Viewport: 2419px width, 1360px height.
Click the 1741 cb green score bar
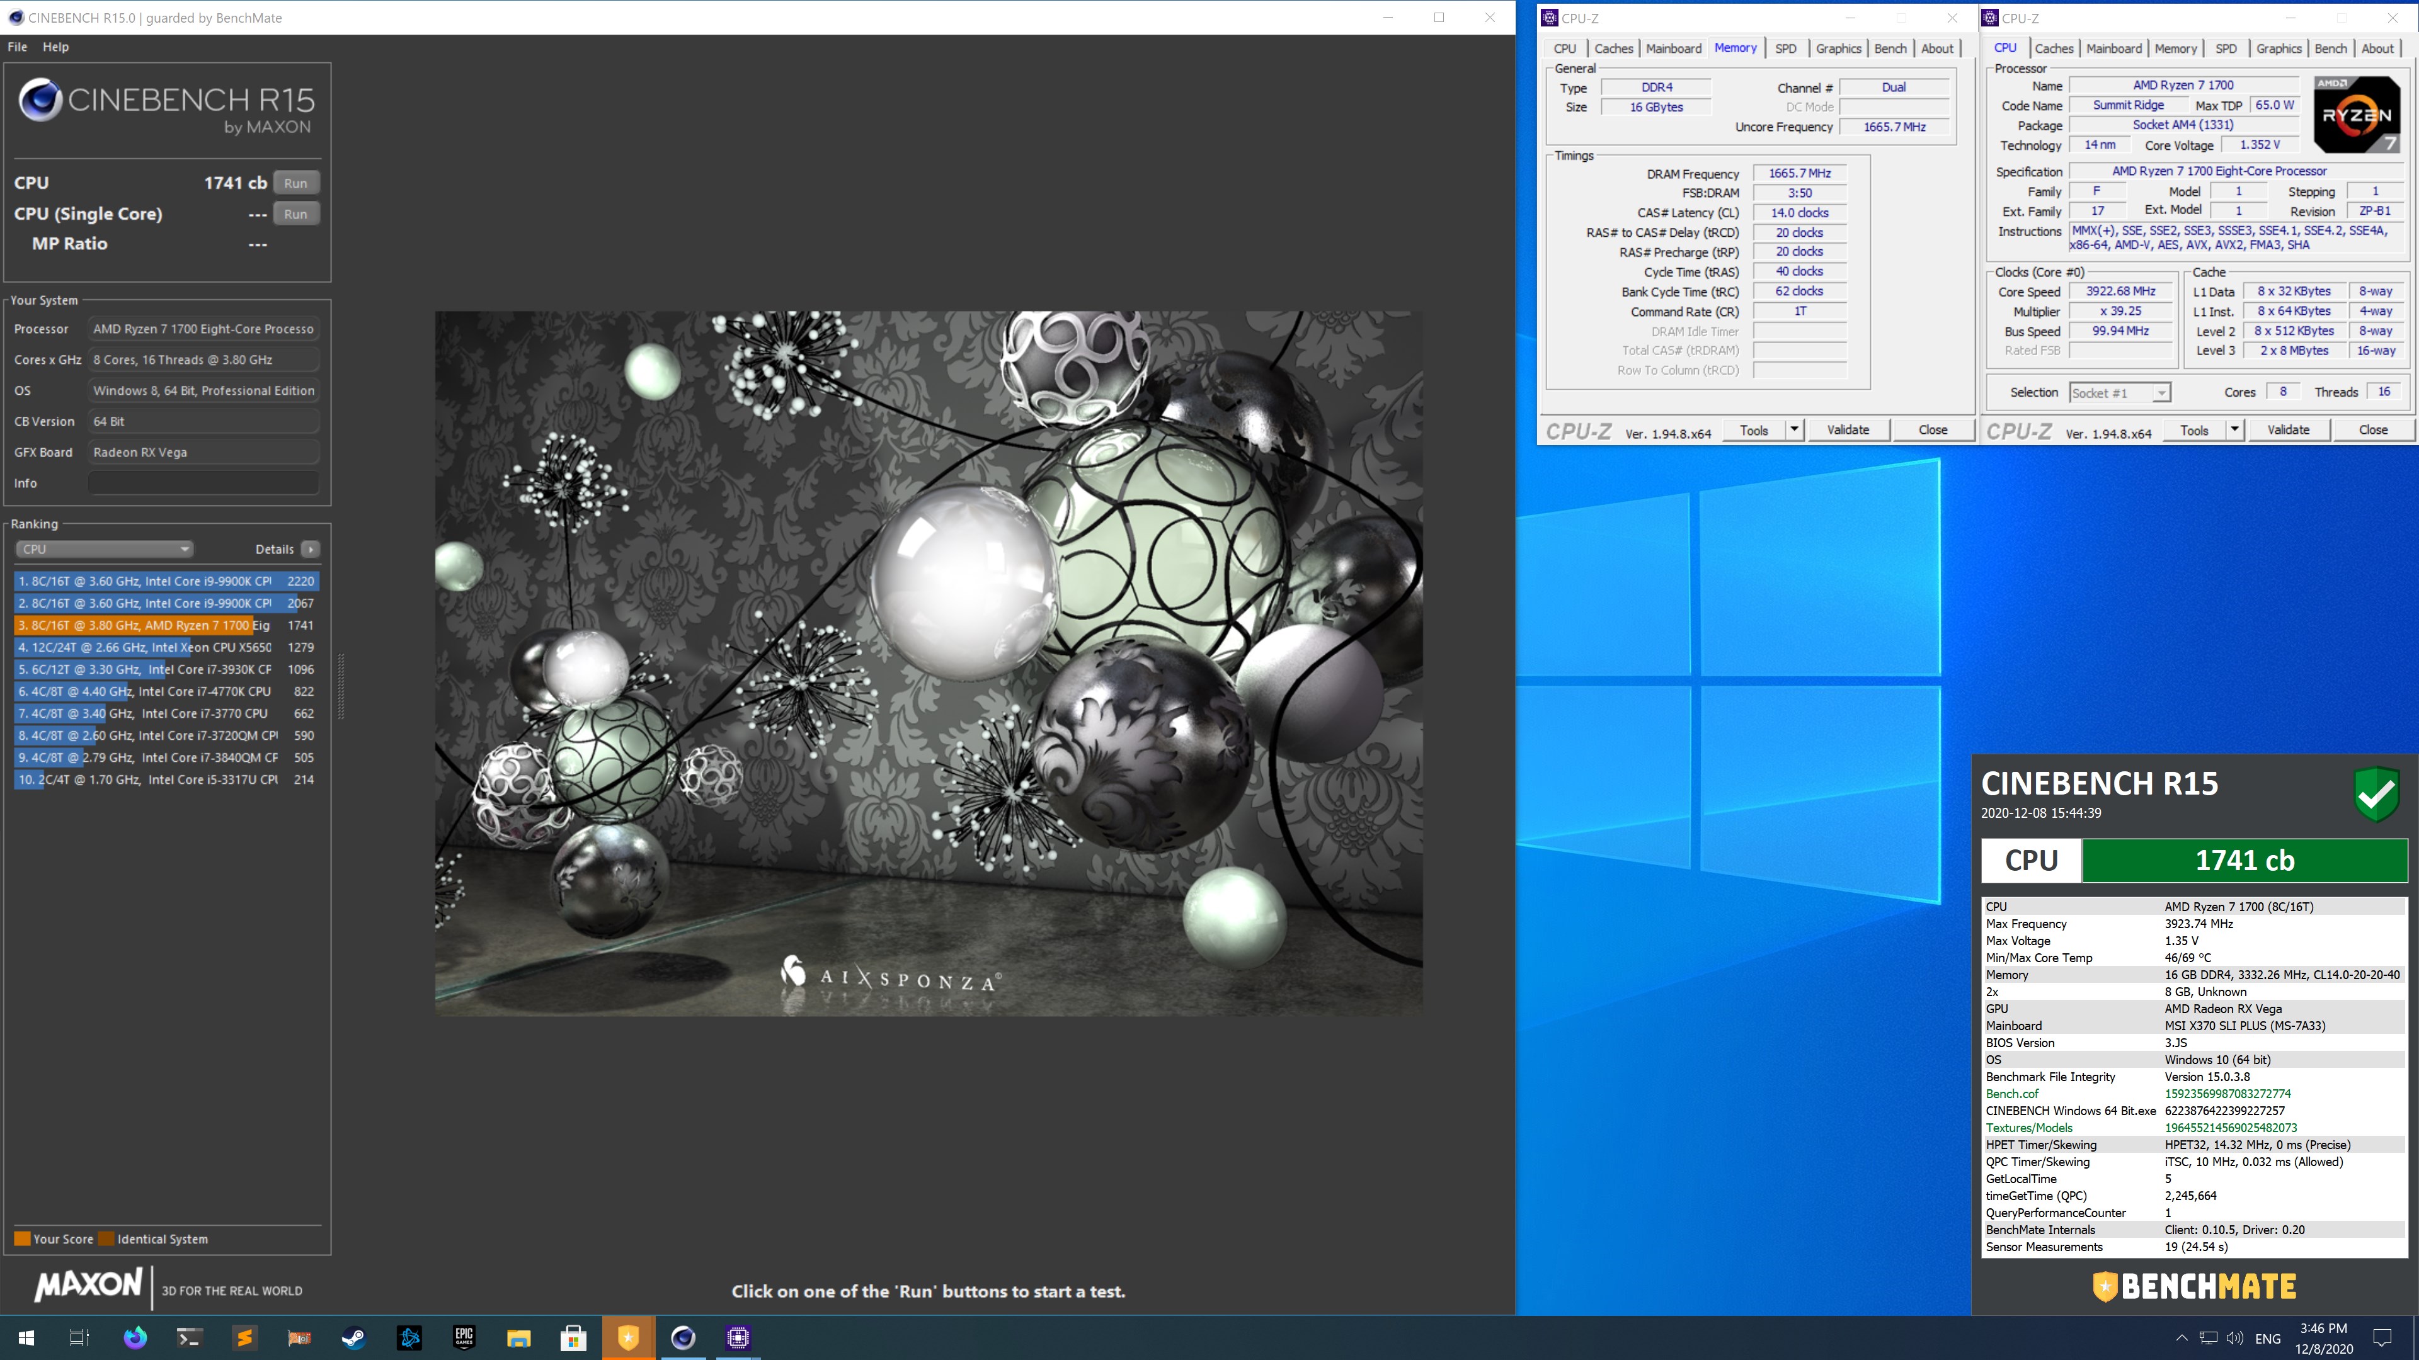(x=2245, y=861)
